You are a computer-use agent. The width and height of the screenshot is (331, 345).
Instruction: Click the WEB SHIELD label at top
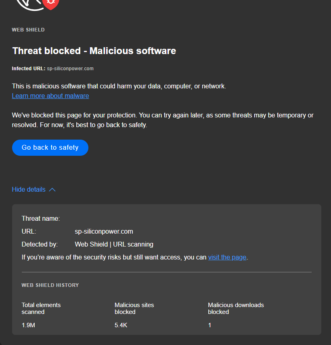point(28,30)
